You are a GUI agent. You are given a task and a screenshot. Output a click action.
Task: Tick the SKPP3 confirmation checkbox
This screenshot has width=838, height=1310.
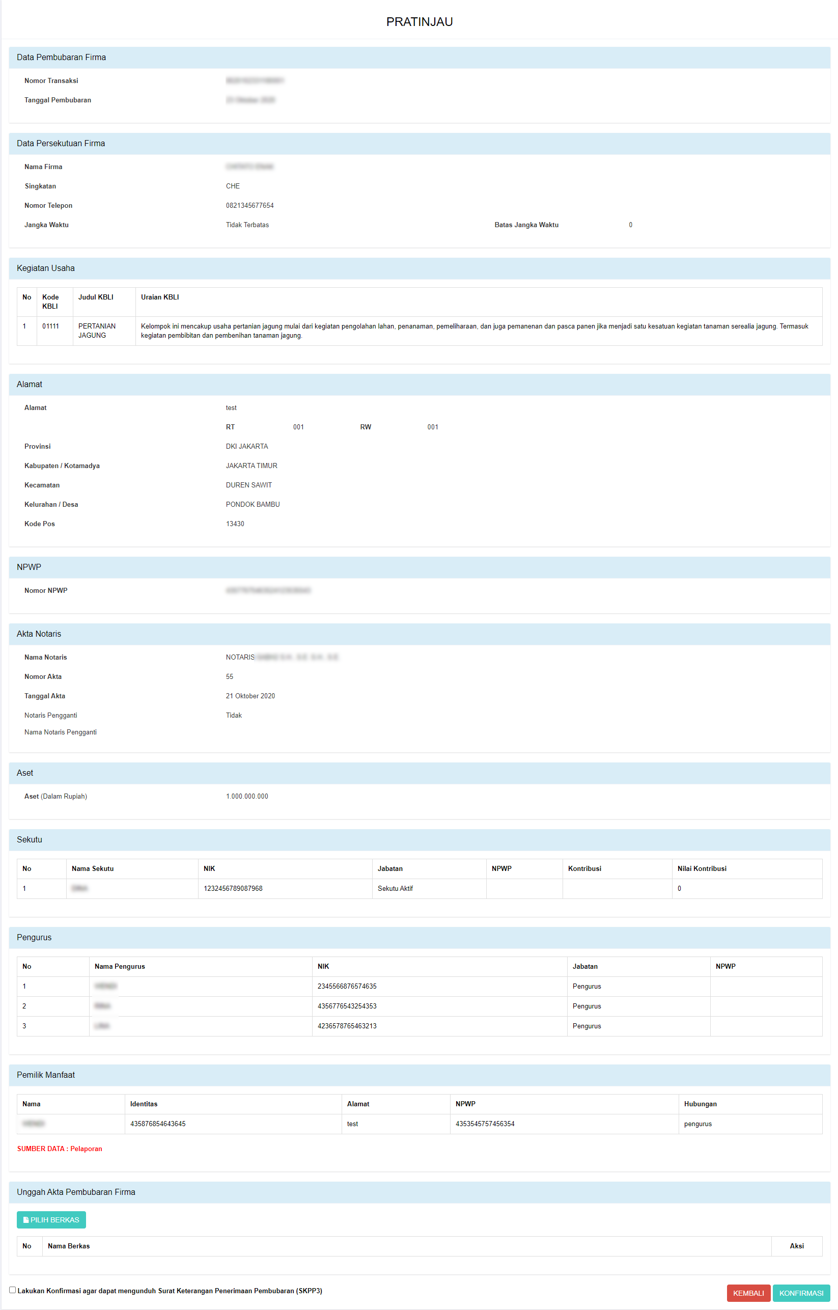coord(13,1289)
